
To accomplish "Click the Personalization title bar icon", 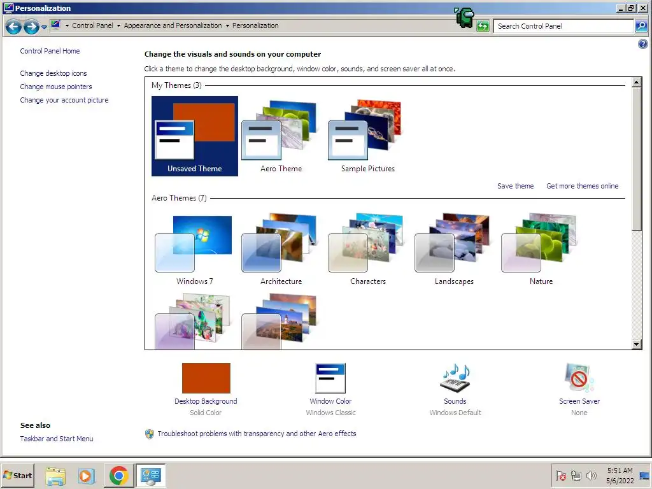I will tap(8, 8).
